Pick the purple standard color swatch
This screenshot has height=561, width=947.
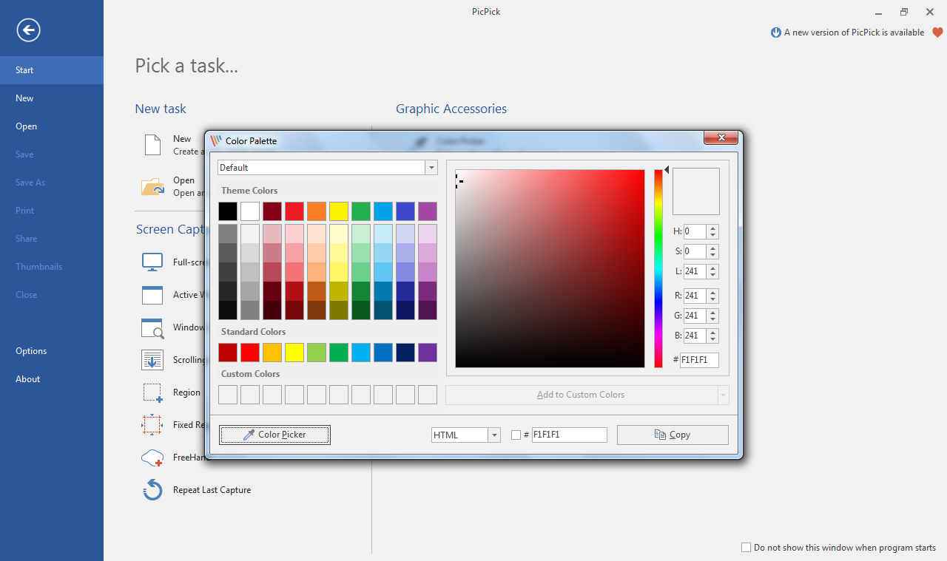pyautogui.click(x=428, y=353)
